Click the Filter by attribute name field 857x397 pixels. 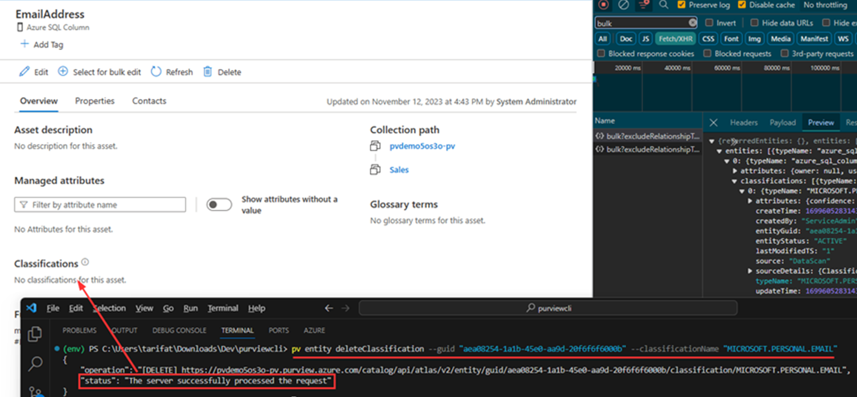pos(100,205)
